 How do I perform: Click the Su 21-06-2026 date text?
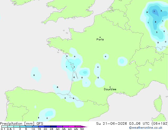pos(112,124)
